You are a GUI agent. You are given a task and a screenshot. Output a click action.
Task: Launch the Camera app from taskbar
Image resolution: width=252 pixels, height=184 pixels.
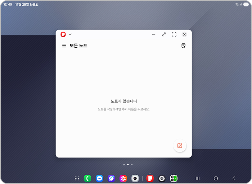135,178
